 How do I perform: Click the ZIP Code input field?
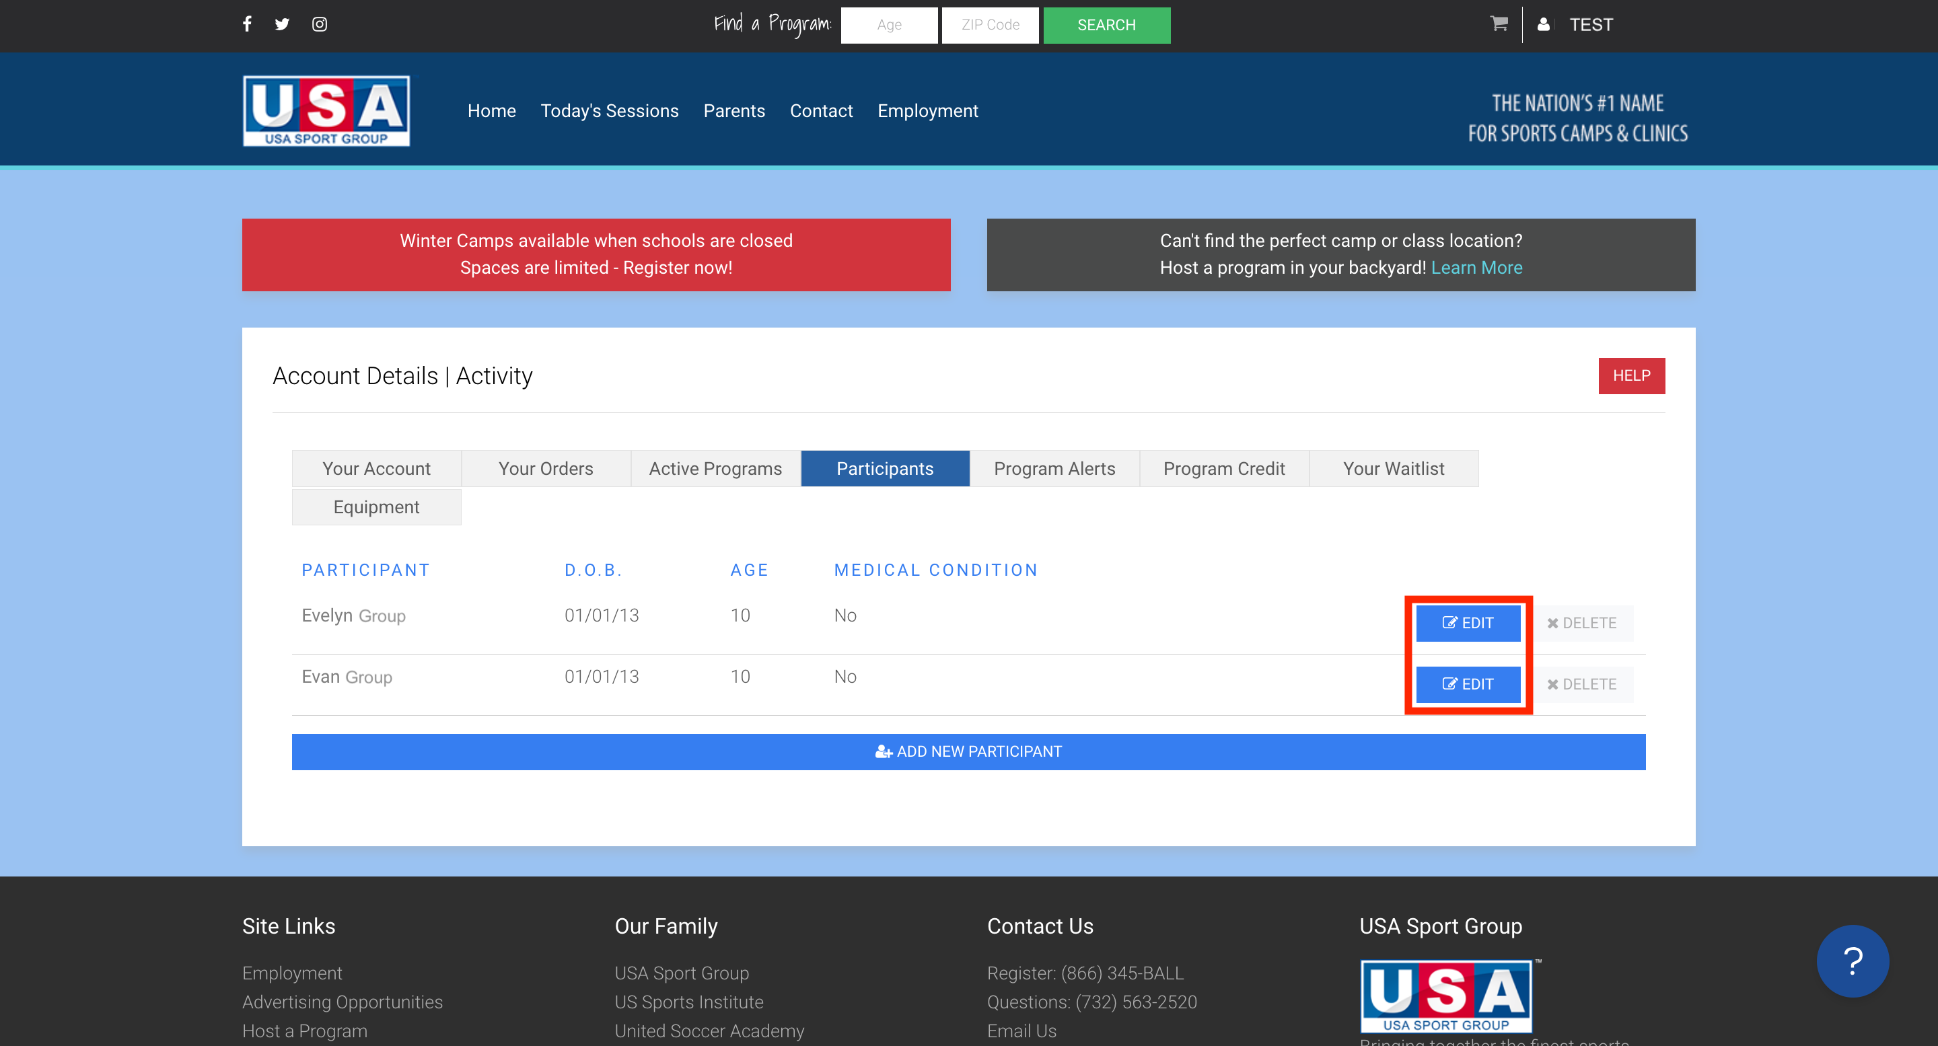coord(990,25)
